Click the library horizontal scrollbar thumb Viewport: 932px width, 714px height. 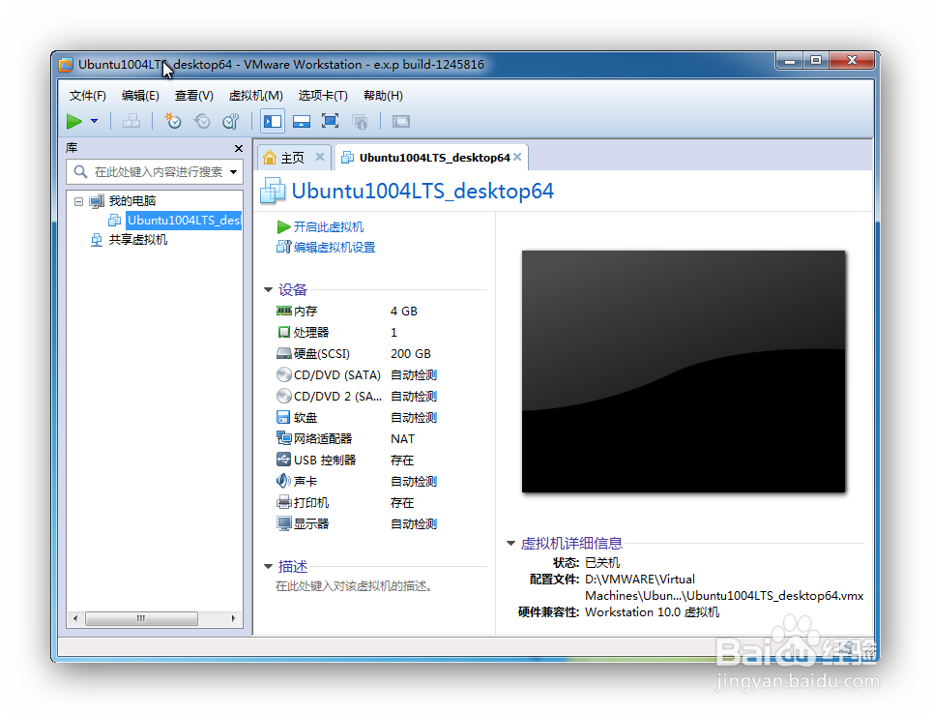click(x=141, y=619)
